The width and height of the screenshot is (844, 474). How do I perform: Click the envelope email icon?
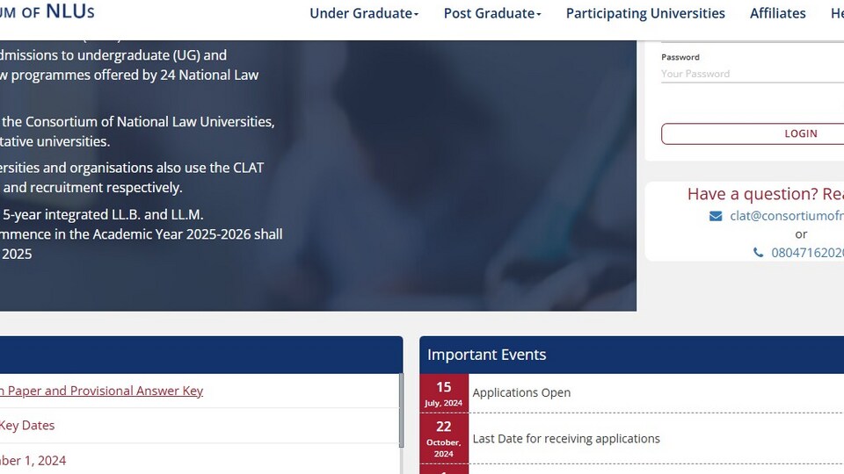[x=716, y=216]
